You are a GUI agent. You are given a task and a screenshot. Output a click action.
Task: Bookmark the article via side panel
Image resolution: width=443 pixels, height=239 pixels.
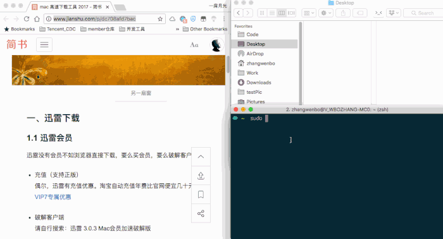201,195
